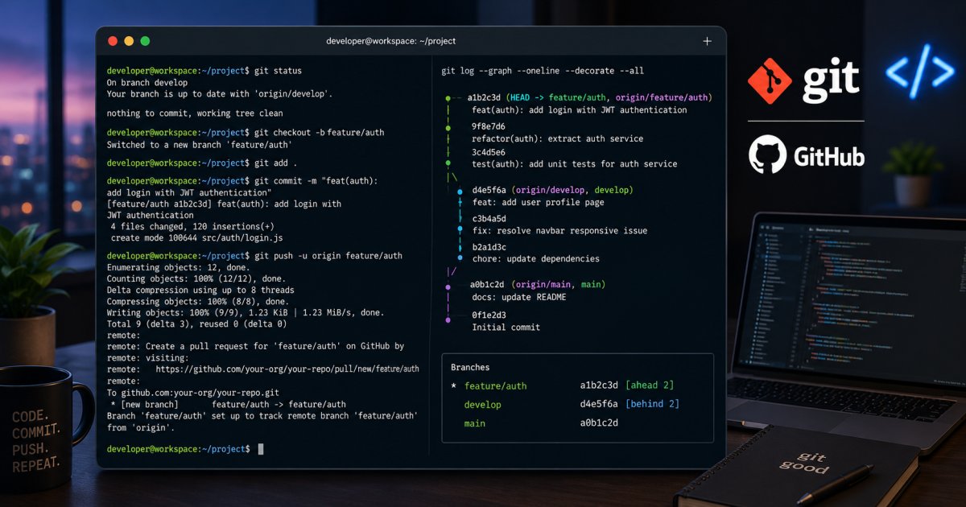966x507 pixels.
Task: Select 'Total 9 (delta 3), reused 0' line
Action: (196, 324)
